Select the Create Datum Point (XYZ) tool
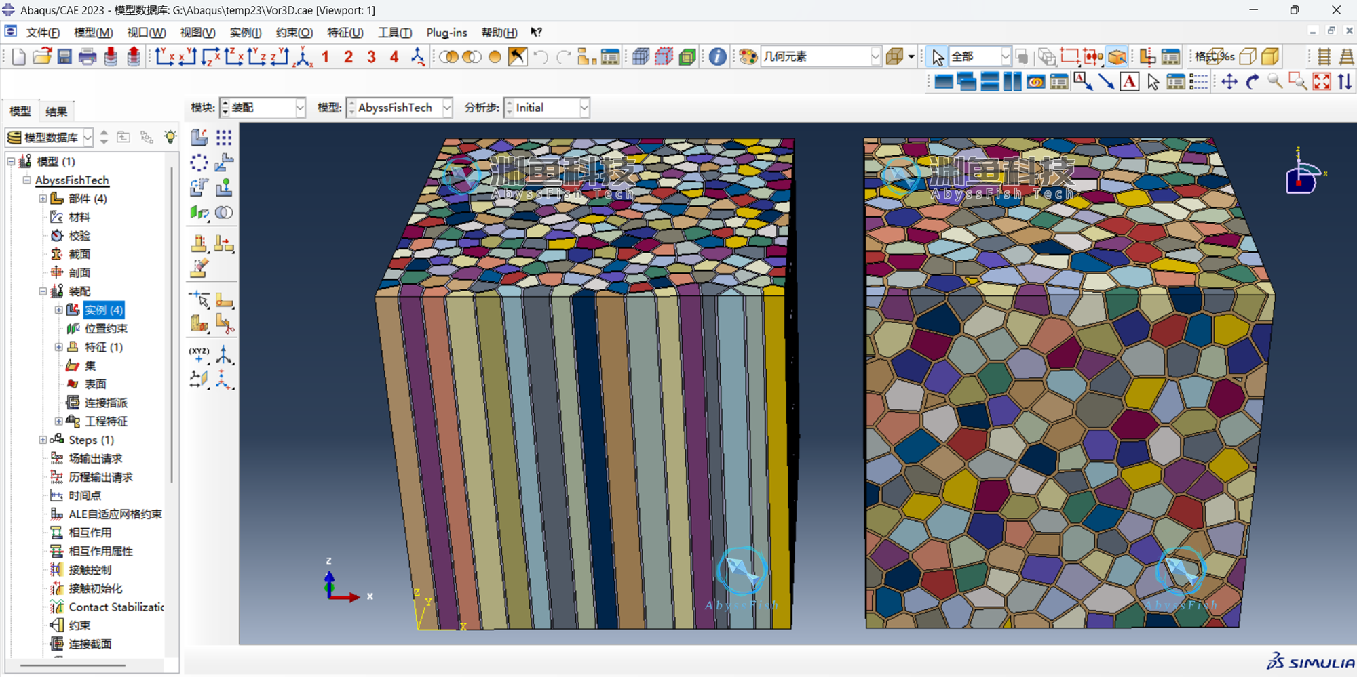Viewport: 1357px width, 677px height. click(x=199, y=354)
